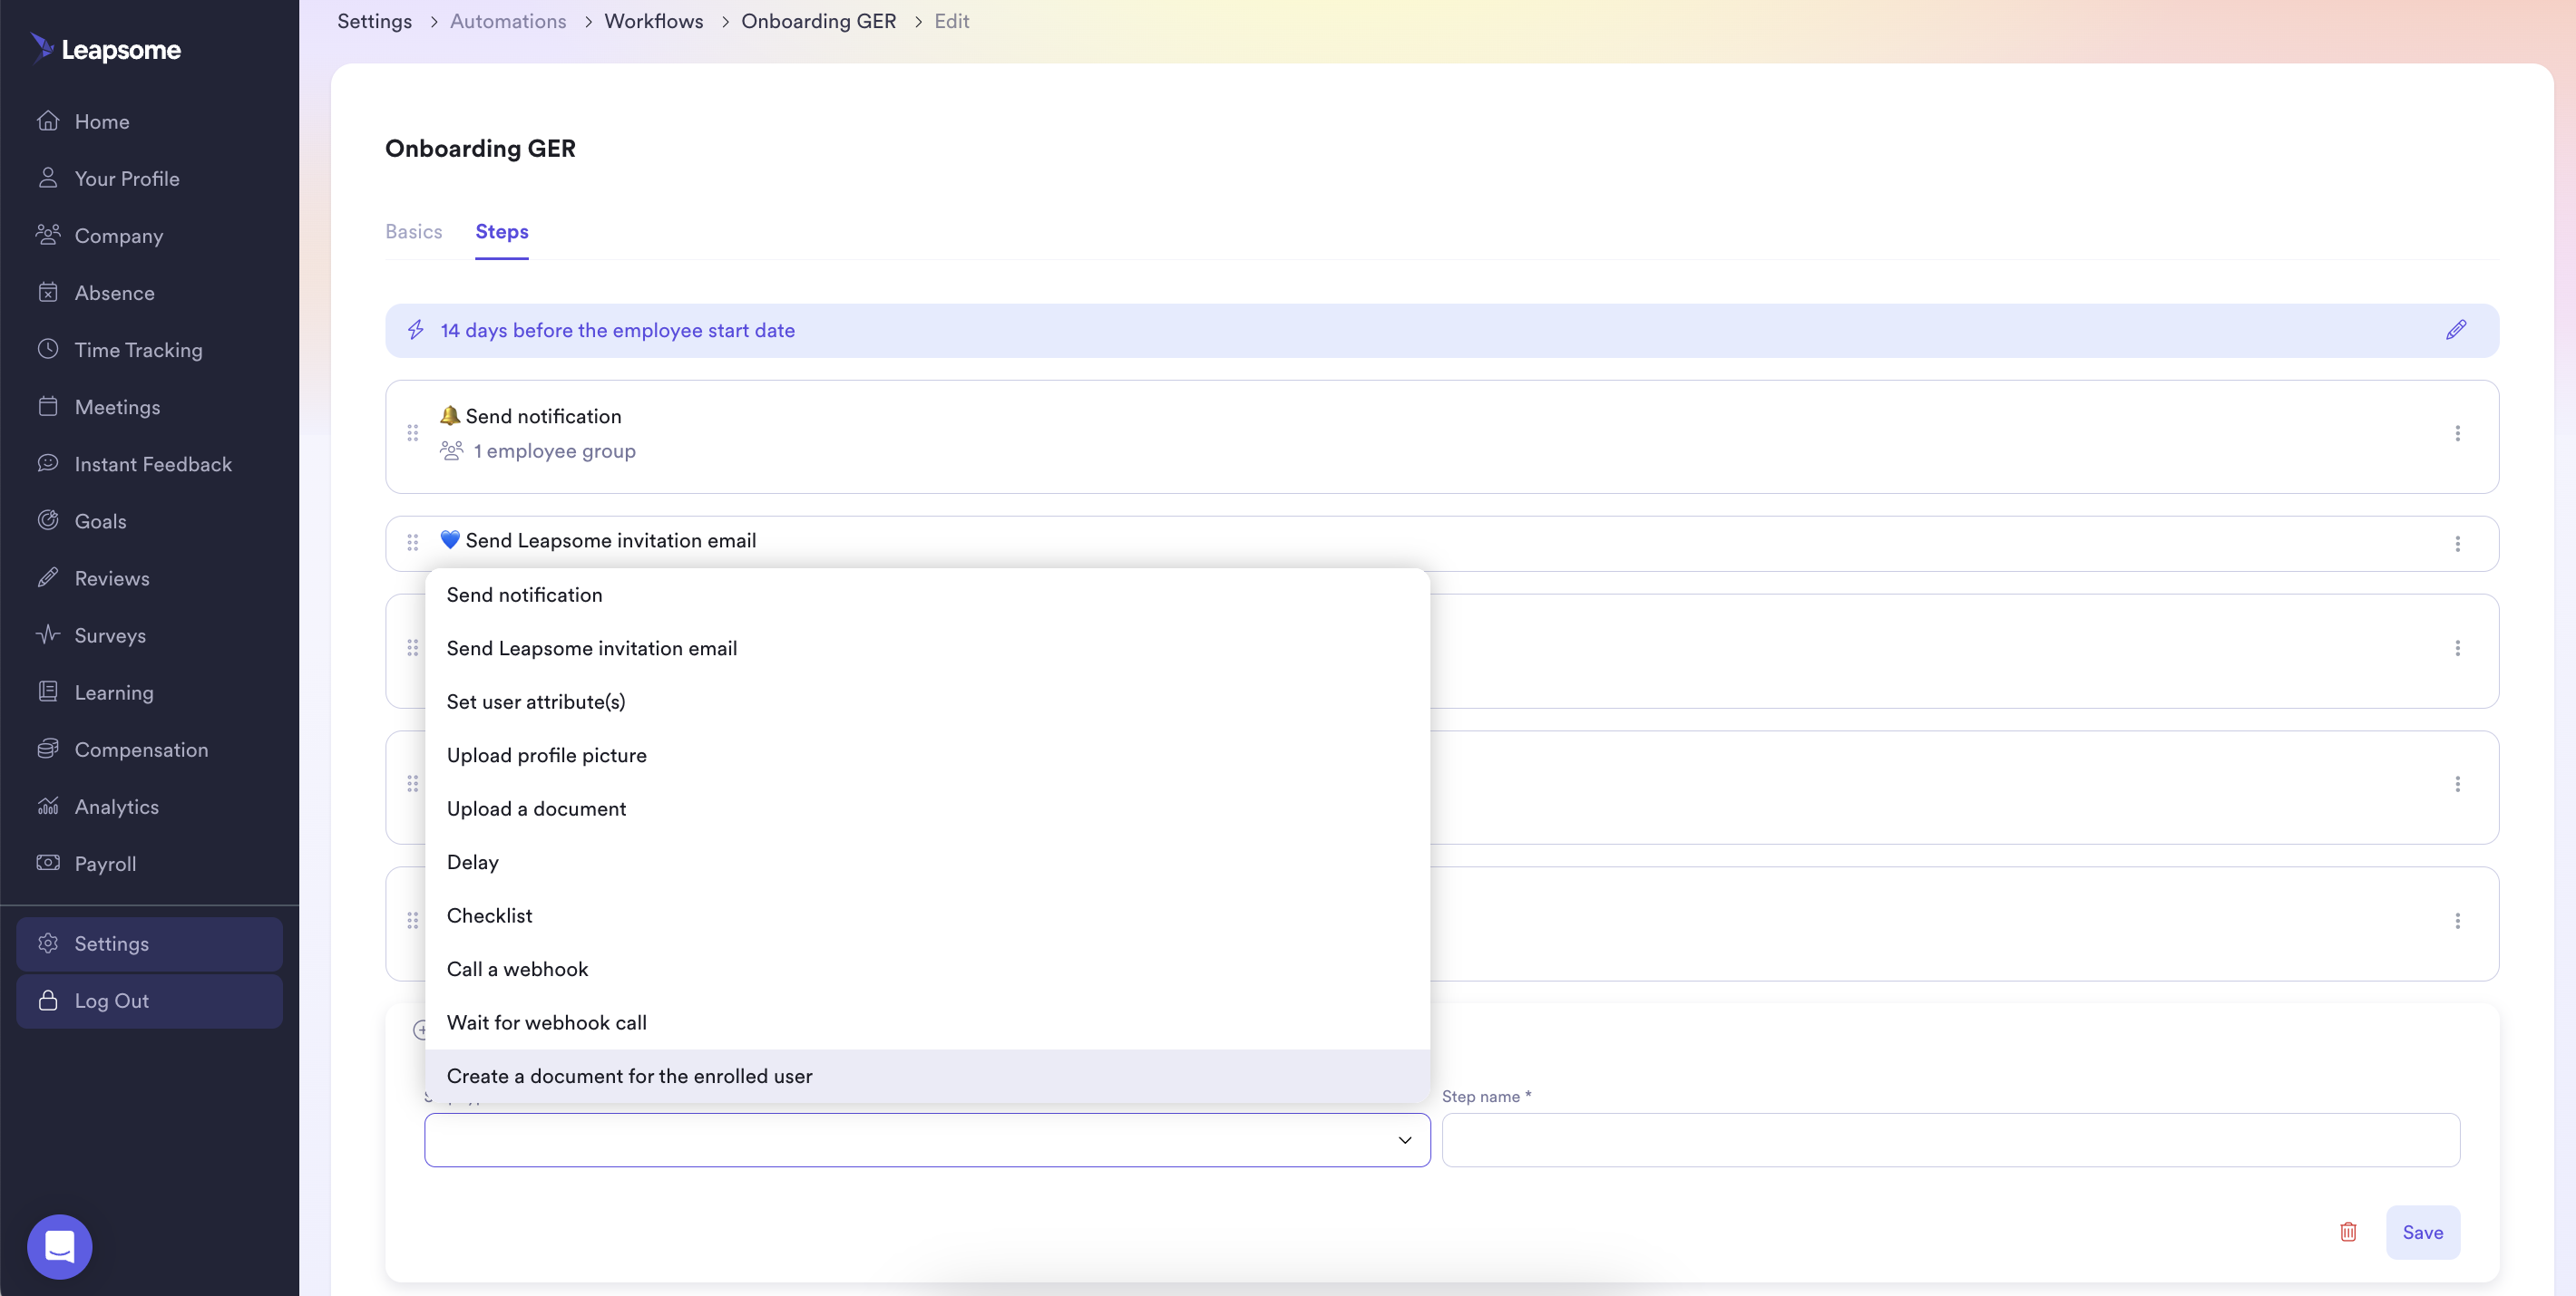Switch to the Basics tab
The width and height of the screenshot is (2576, 1296).
[x=414, y=232]
